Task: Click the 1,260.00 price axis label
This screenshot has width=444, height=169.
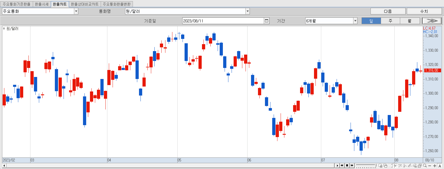Action: pyautogui.click(x=432, y=151)
